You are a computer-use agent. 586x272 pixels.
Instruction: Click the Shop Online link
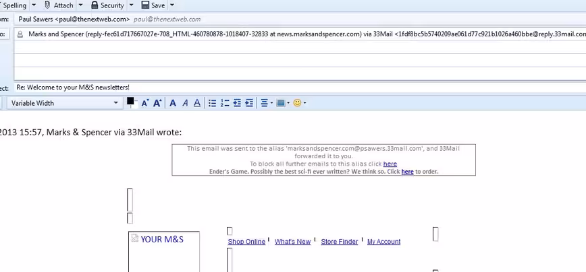(x=246, y=242)
